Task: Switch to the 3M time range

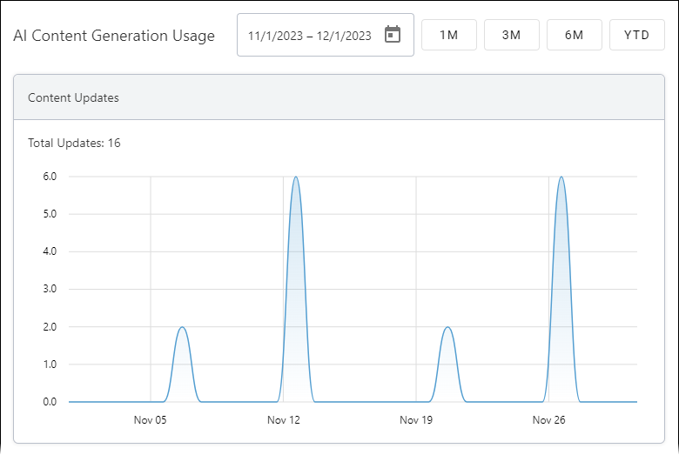Action: tap(511, 36)
